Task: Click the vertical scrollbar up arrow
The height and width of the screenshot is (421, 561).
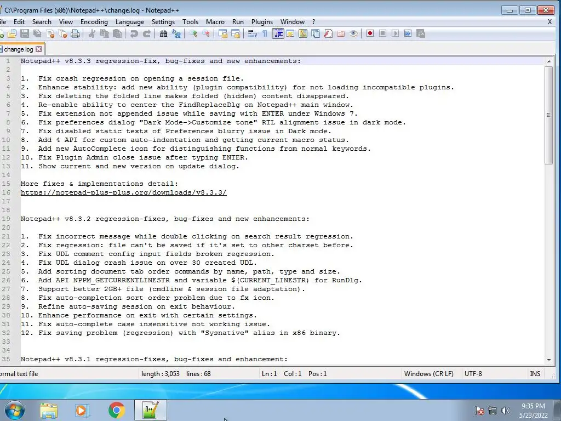Action: (549, 61)
